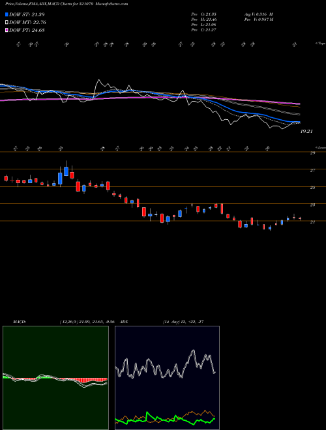Click the ADX indicator title
This screenshot has width=326, height=430.
click(124, 322)
